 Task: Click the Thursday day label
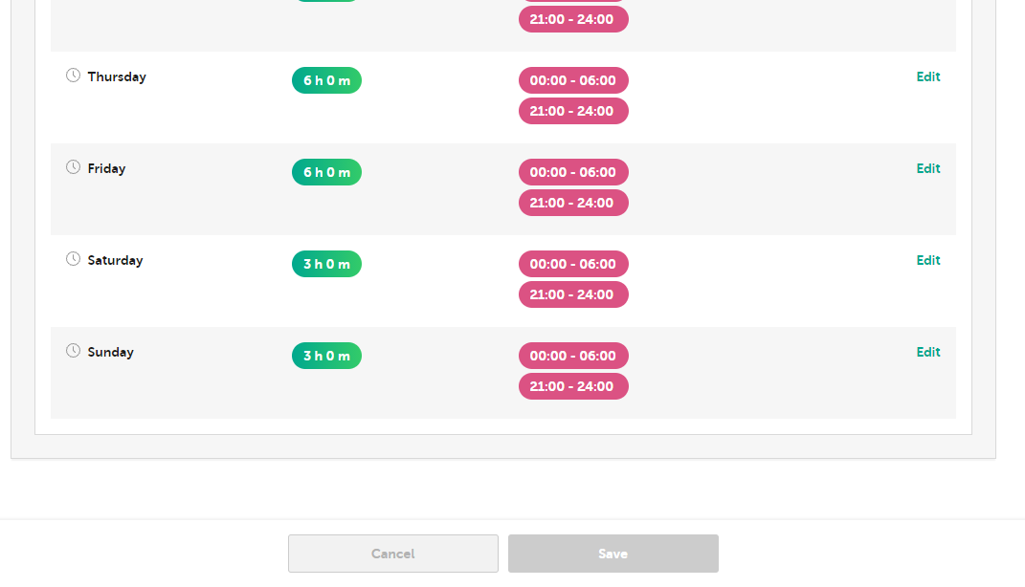(x=117, y=76)
